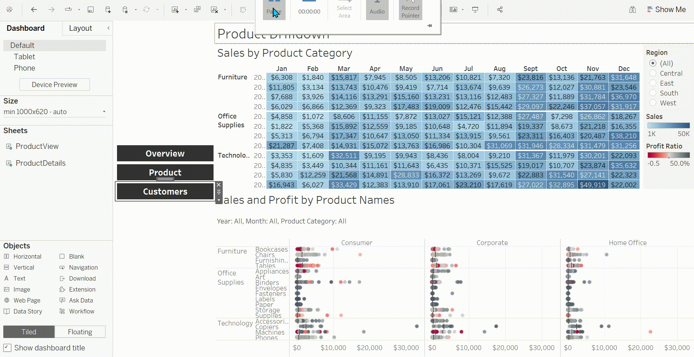The width and height of the screenshot is (694, 357).
Task: Click the Duplicate sheet icon
Action: [x=197, y=10]
